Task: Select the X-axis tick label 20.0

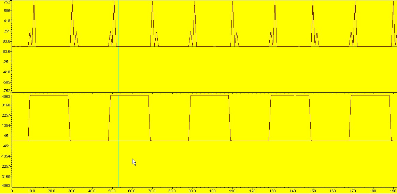Action: click(52, 191)
